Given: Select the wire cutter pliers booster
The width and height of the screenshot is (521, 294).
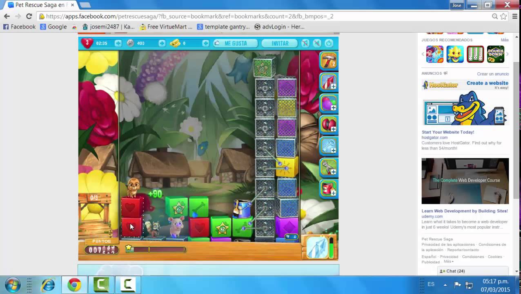Looking at the screenshot, I should 328,167.
